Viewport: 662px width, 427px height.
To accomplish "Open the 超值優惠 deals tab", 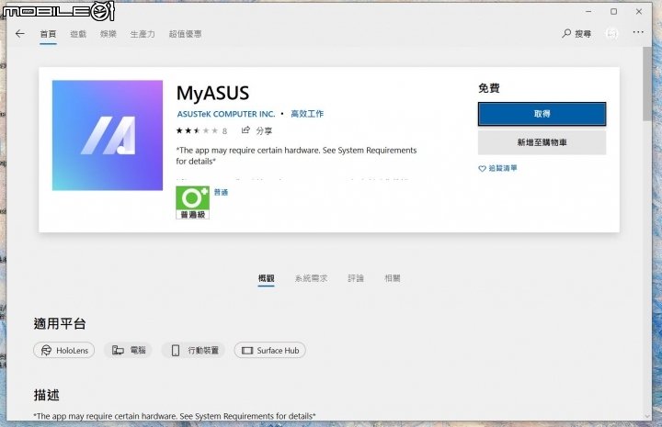I will (185, 34).
